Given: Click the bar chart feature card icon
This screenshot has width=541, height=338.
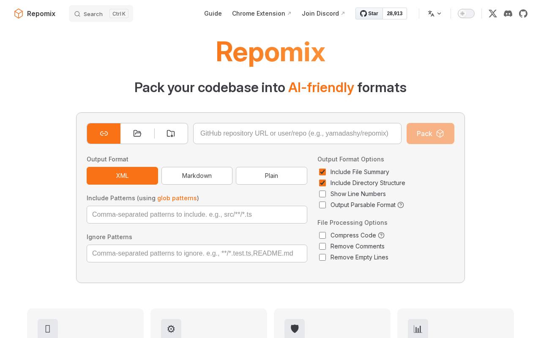Looking at the screenshot, I should 418,329.
